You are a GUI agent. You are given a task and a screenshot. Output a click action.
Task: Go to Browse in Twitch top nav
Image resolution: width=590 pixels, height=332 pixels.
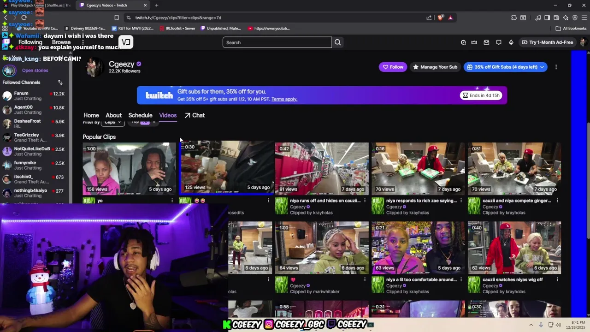pos(61,42)
